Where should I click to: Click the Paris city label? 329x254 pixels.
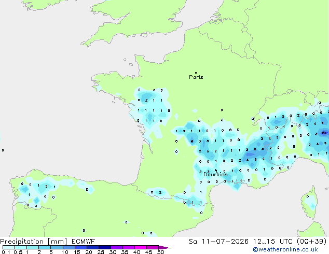(x=196, y=77)
